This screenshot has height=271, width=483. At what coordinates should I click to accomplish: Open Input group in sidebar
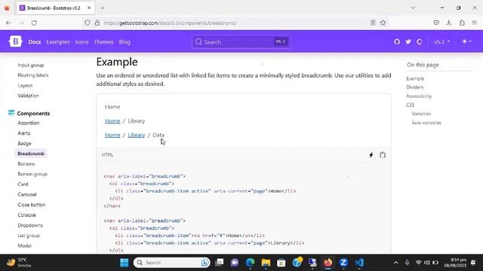[x=31, y=65]
